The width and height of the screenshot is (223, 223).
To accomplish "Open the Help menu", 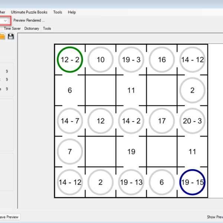I will [72, 12].
